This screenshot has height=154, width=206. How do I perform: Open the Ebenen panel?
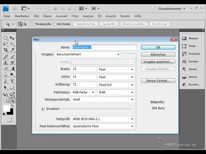point(190,77)
